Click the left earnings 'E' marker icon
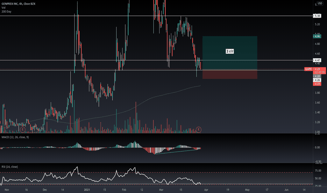The height and width of the screenshot is (193, 327). point(23,129)
